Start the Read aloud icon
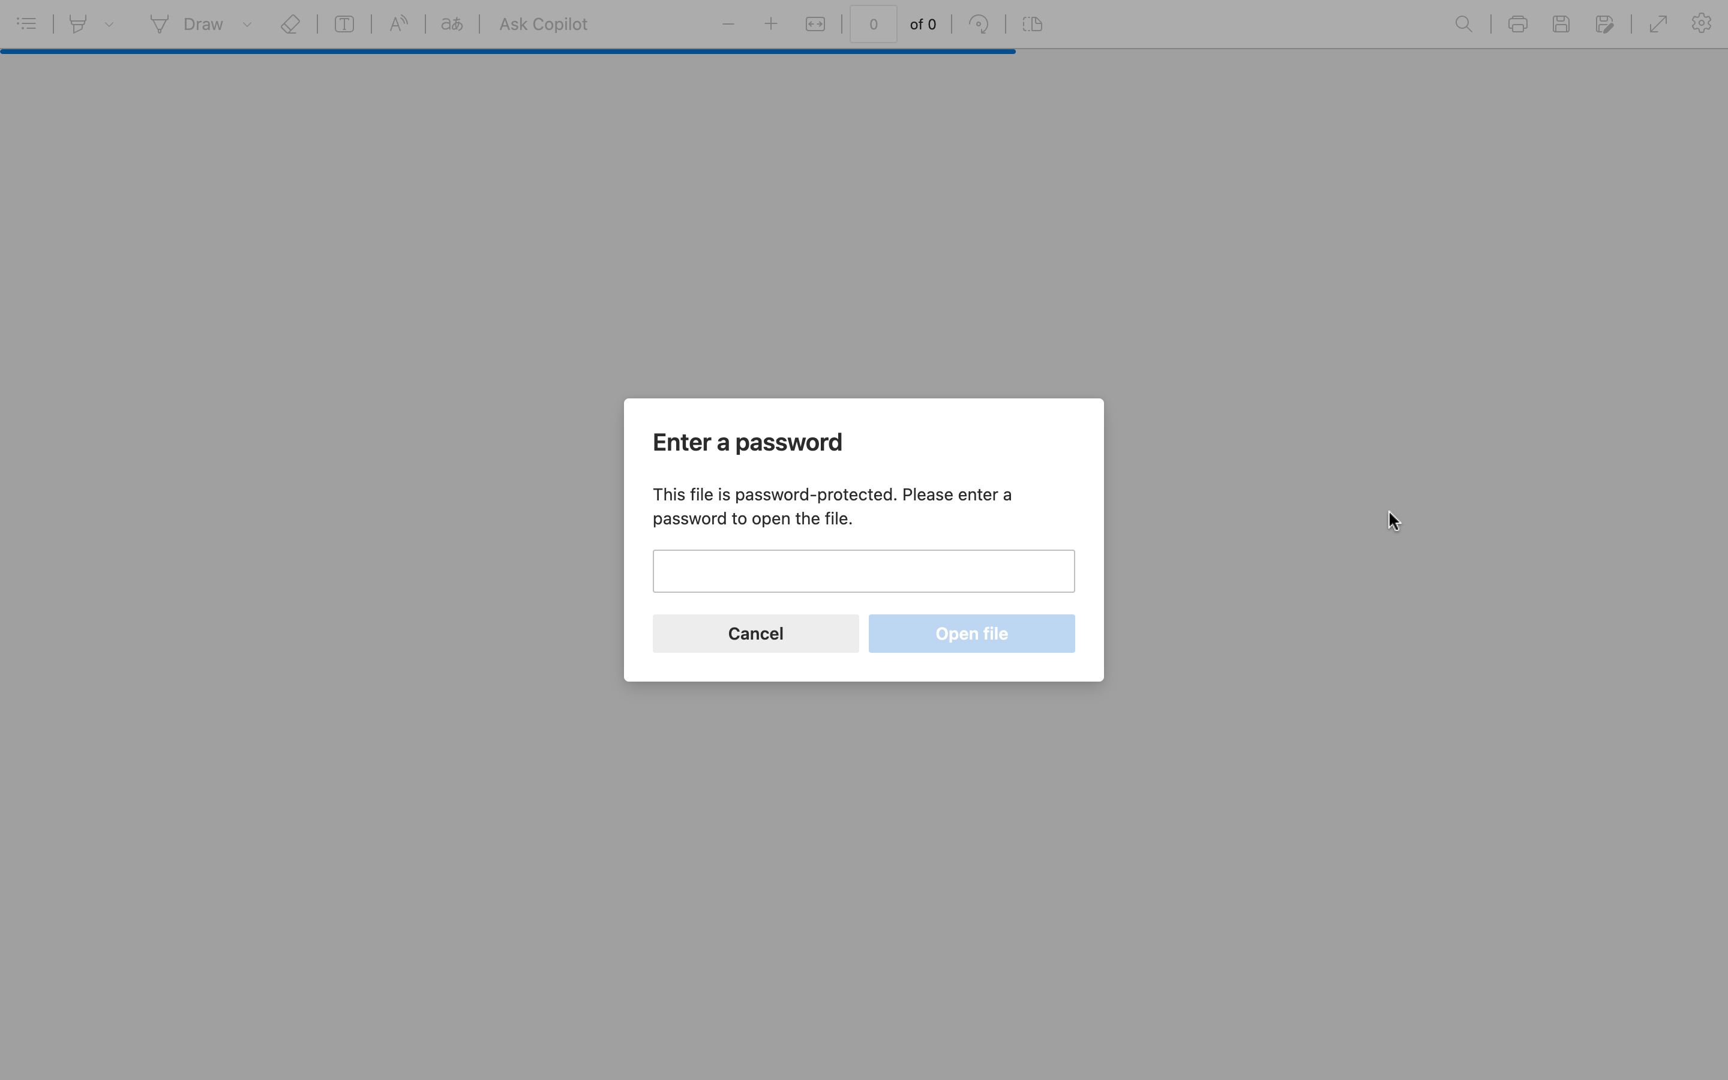The height and width of the screenshot is (1080, 1728). (398, 24)
